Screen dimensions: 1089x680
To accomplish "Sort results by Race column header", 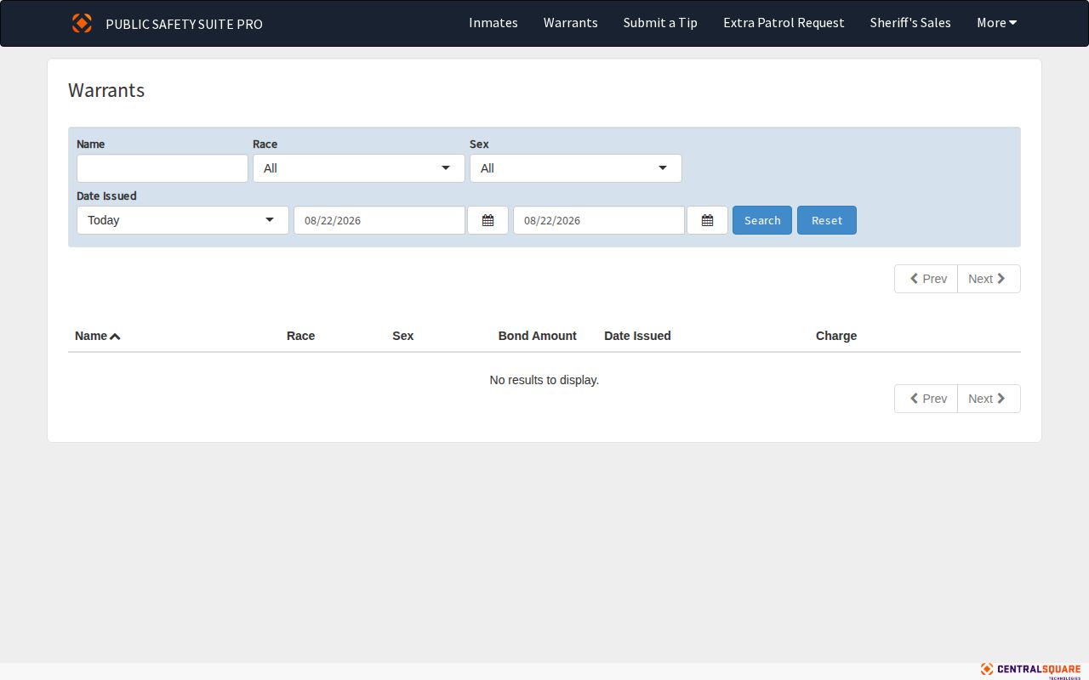I will click(301, 336).
